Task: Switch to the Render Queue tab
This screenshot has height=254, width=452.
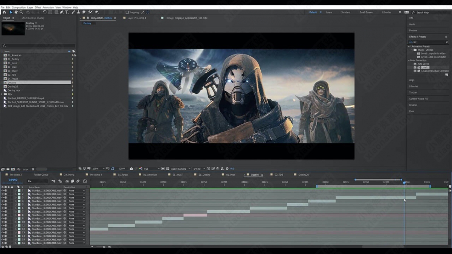Action: click(41, 175)
